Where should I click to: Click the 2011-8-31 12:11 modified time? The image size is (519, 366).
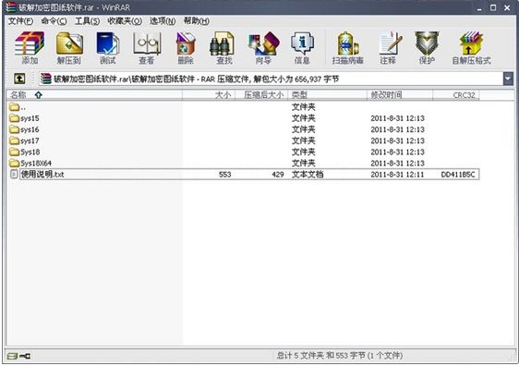click(397, 175)
